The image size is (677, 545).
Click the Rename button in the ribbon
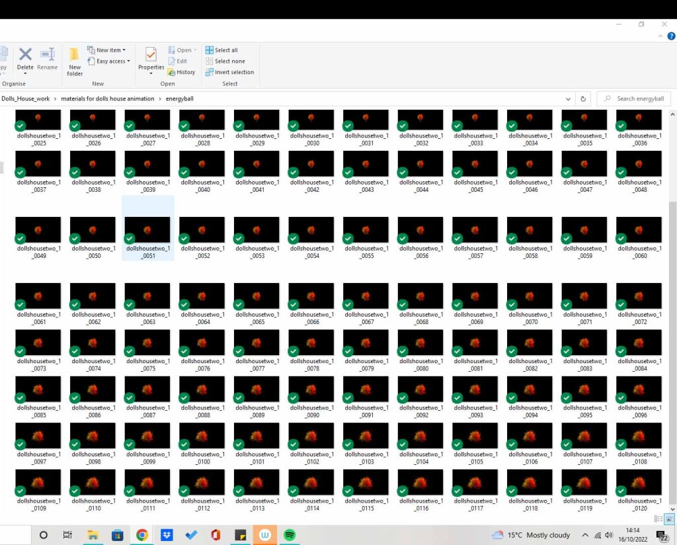coord(48,59)
